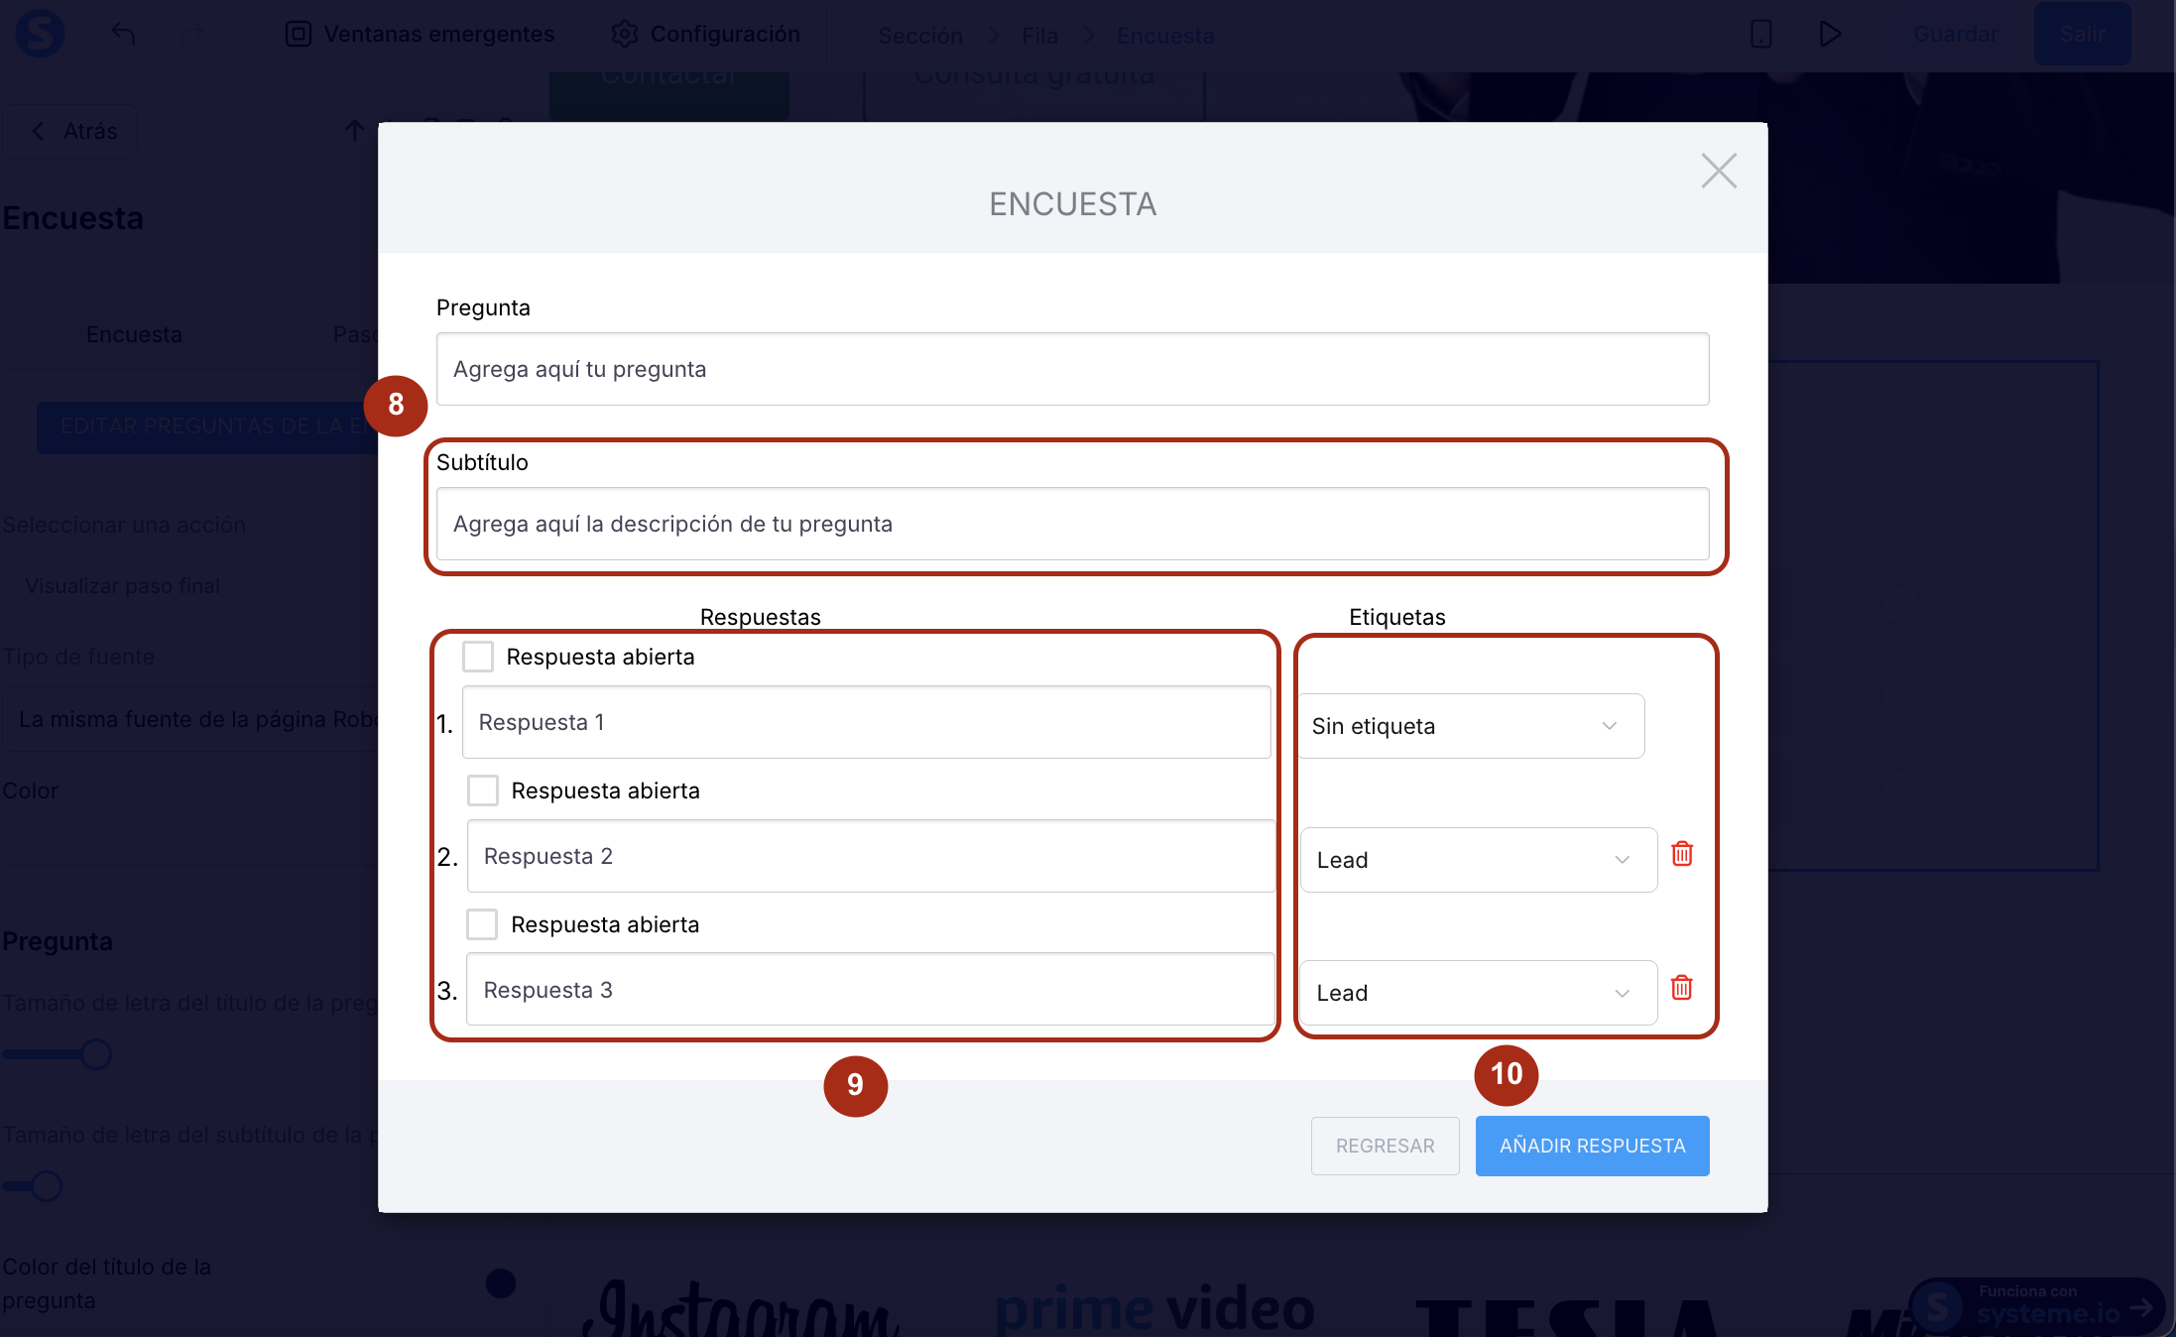Check Respuesta abierta for answer 1

(478, 657)
